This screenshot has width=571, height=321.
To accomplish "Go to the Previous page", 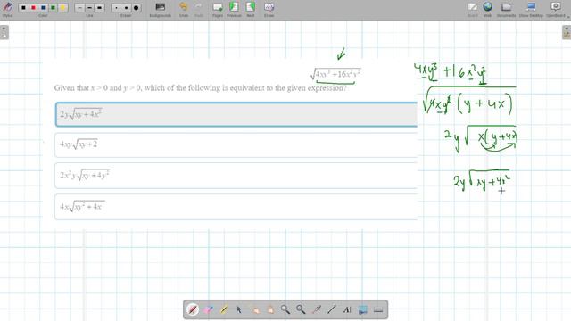I will pyautogui.click(x=234, y=10).
